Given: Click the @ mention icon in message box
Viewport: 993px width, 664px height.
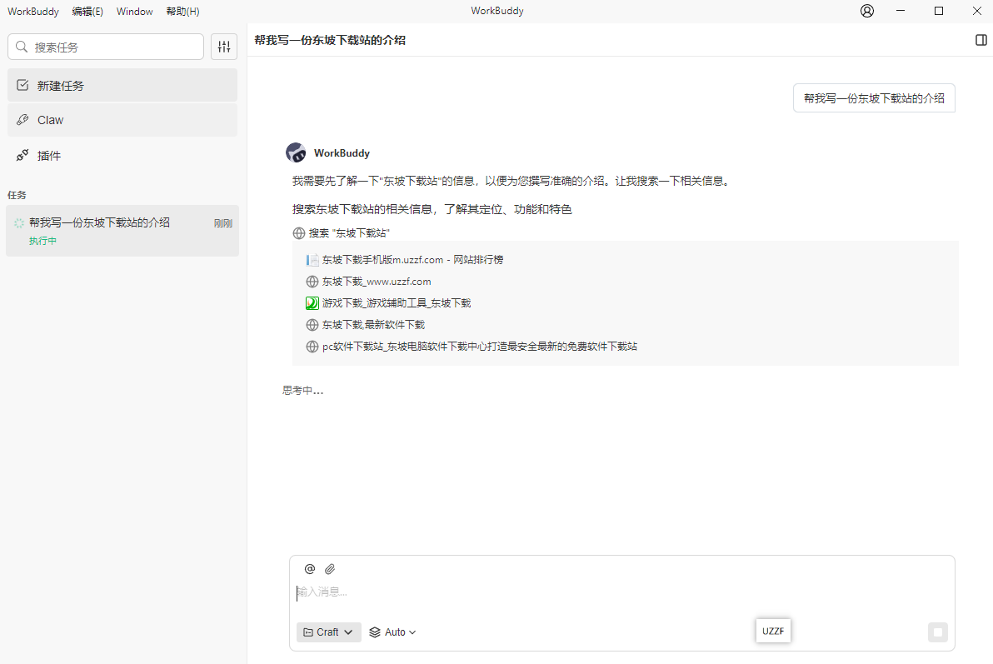Looking at the screenshot, I should tap(309, 568).
